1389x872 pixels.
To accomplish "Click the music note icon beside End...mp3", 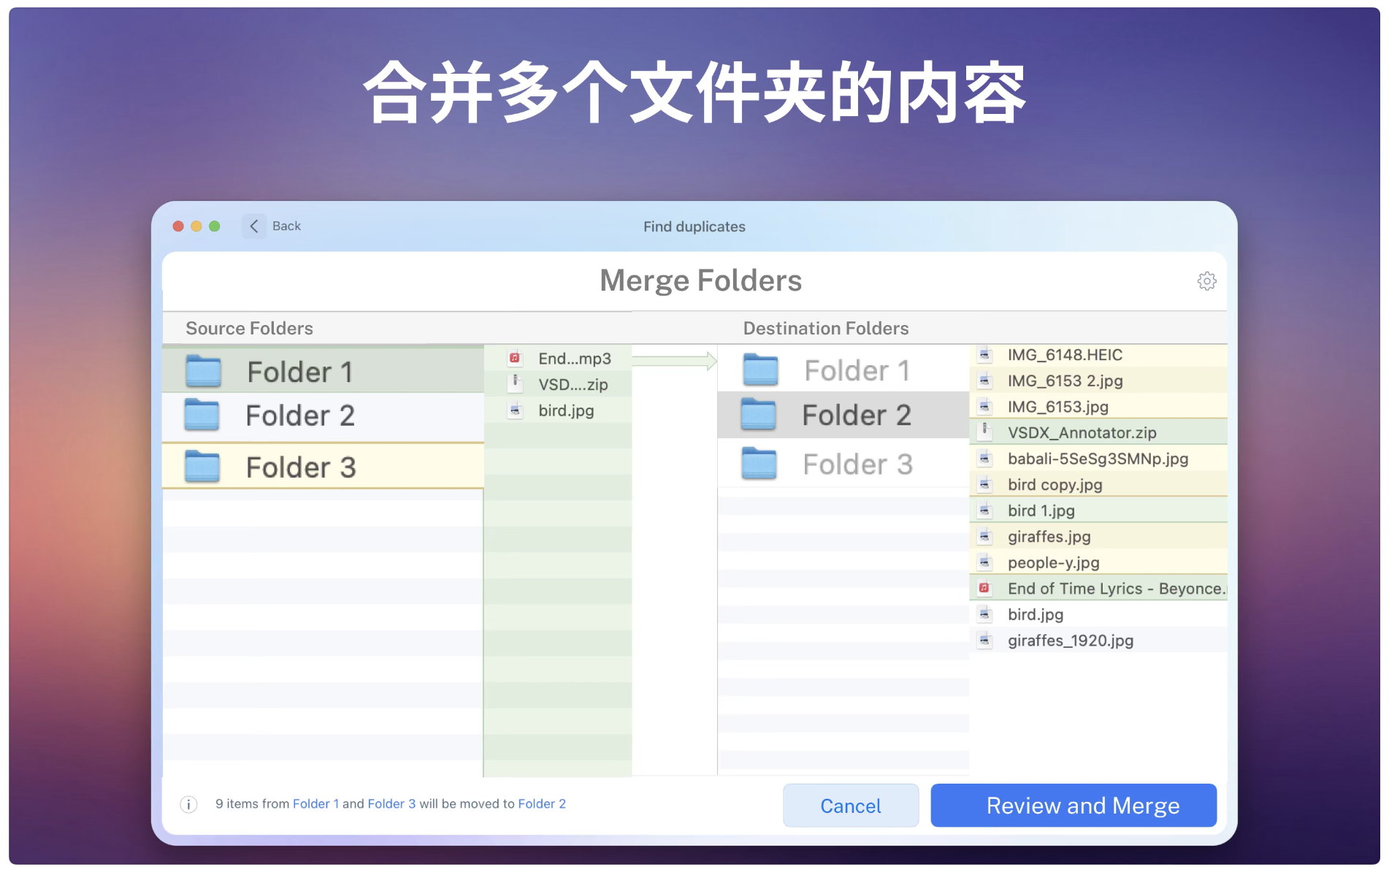I will 514,358.
